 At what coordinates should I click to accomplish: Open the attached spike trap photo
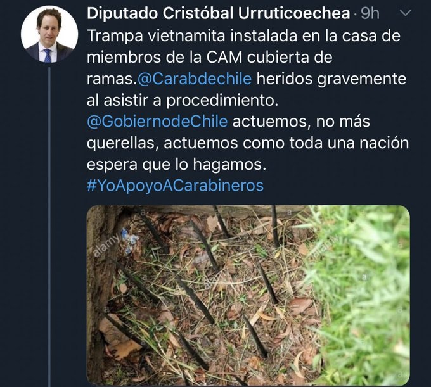[248, 295]
